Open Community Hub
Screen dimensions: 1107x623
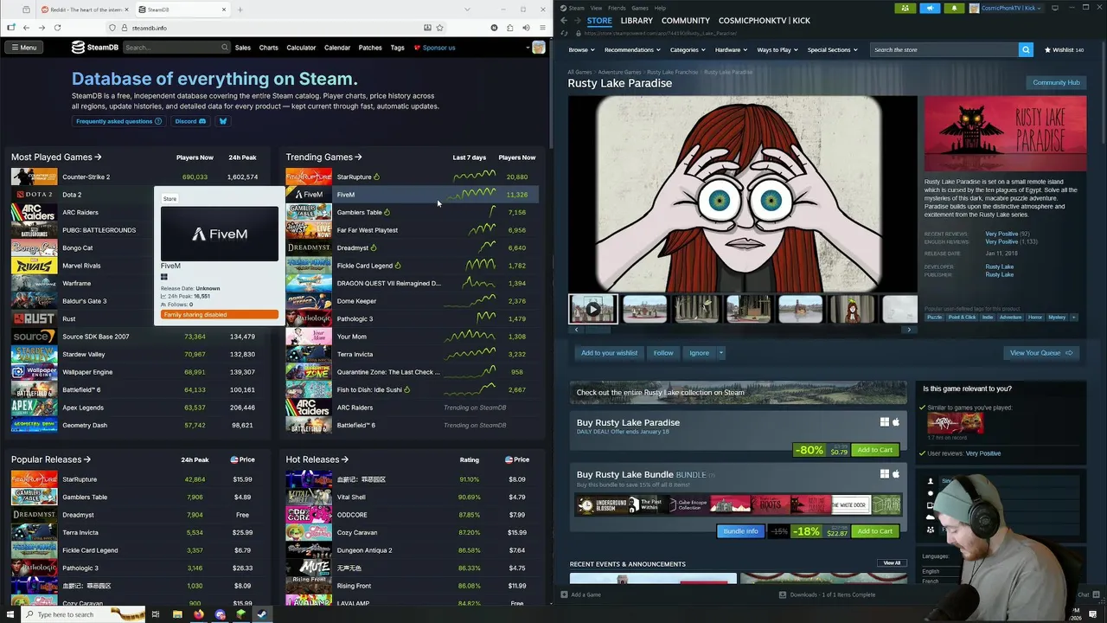point(1056,82)
